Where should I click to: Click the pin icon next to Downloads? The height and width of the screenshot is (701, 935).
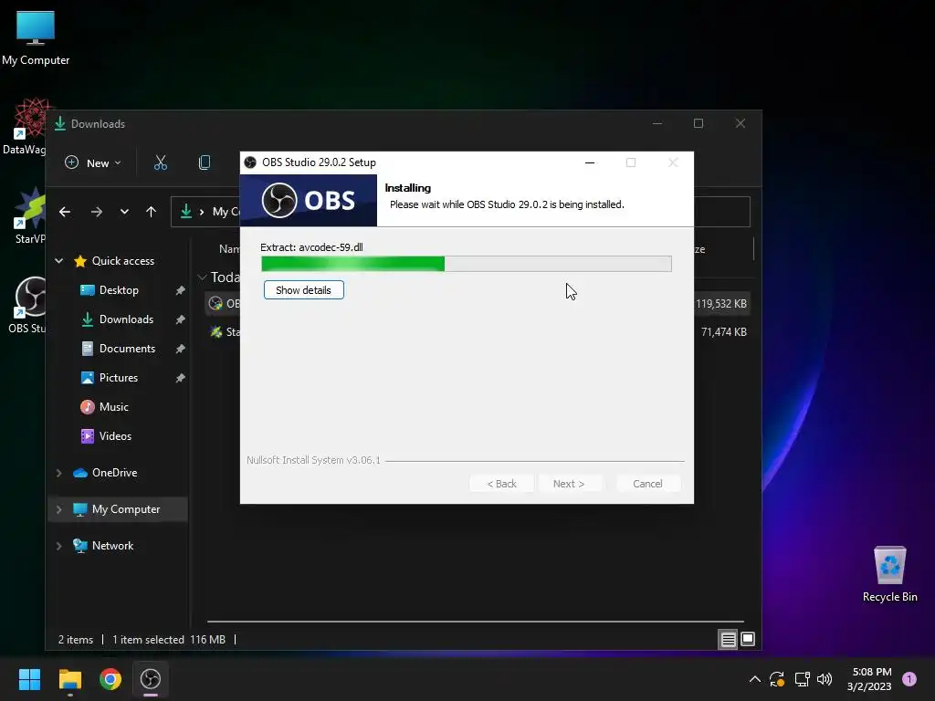[x=180, y=319]
